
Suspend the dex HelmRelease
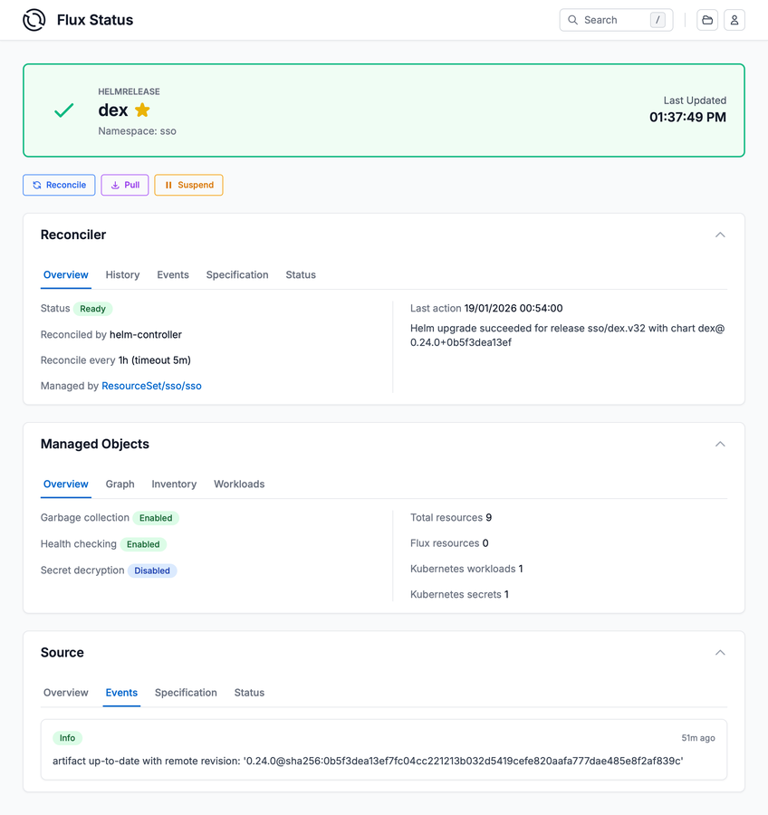pyautogui.click(x=188, y=185)
